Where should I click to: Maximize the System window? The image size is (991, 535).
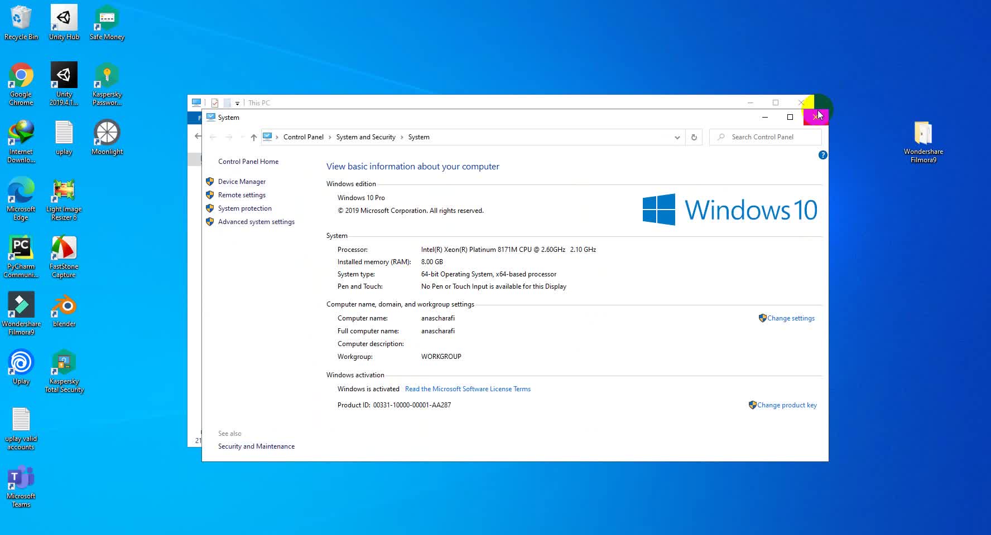pos(790,117)
